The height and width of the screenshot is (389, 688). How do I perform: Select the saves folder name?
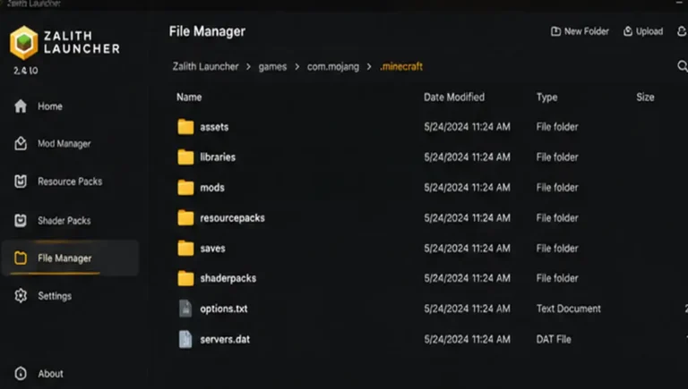click(213, 249)
